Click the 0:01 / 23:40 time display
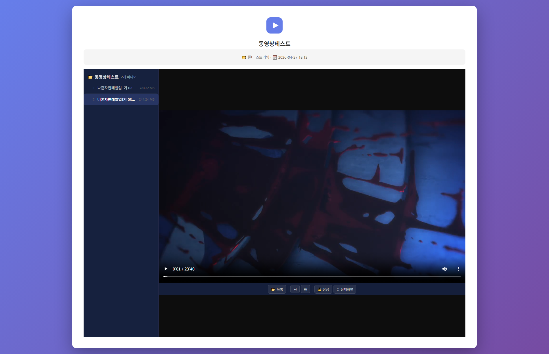 point(183,269)
